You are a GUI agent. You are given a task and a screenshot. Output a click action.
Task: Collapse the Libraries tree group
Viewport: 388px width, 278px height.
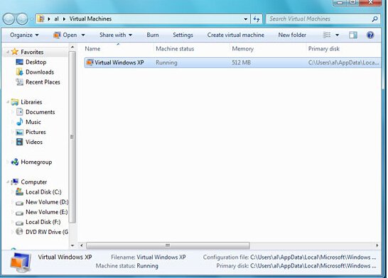point(8,102)
